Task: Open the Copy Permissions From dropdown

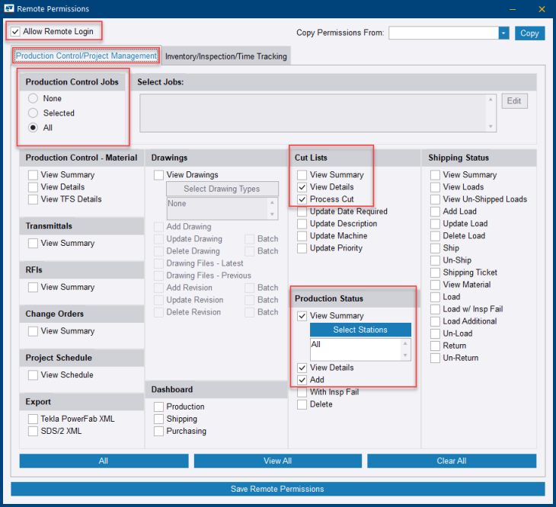Action: tap(503, 33)
